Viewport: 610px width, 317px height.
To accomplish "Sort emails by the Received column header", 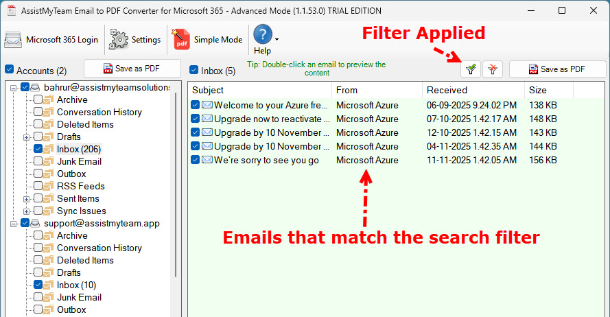I will (x=447, y=90).
